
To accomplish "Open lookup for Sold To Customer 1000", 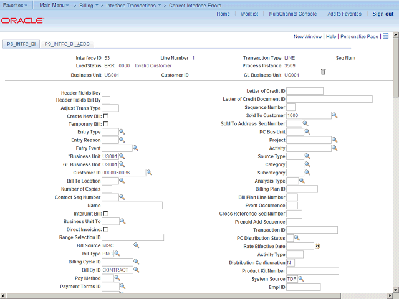I will coord(335,115).
